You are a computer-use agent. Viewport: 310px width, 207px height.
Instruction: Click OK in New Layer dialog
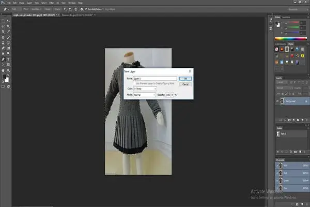(185, 79)
